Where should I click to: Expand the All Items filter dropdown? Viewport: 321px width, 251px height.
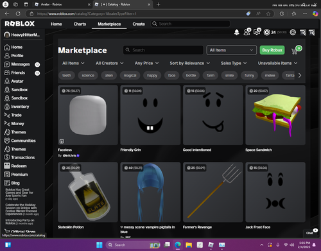click(73, 63)
